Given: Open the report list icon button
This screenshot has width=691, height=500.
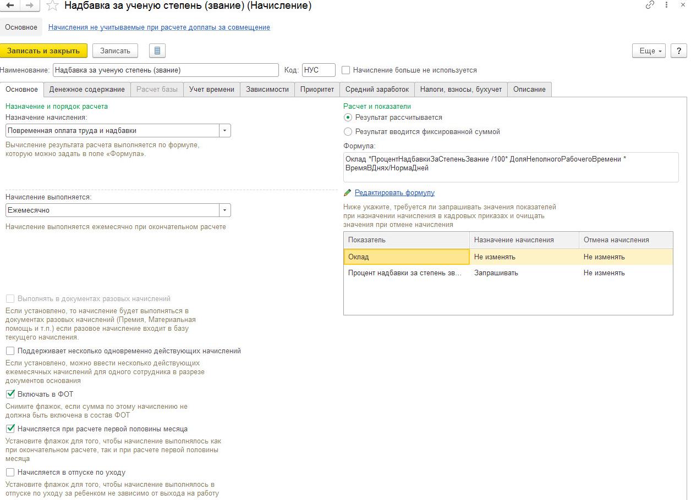Looking at the screenshot, I should [157, 51].
